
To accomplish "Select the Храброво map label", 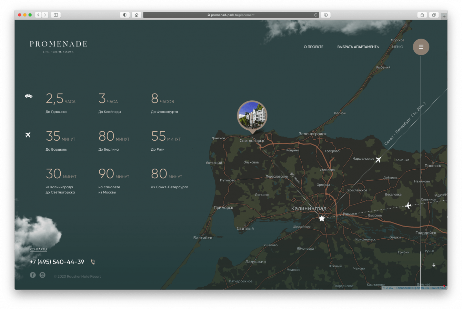I will (332, 151).
